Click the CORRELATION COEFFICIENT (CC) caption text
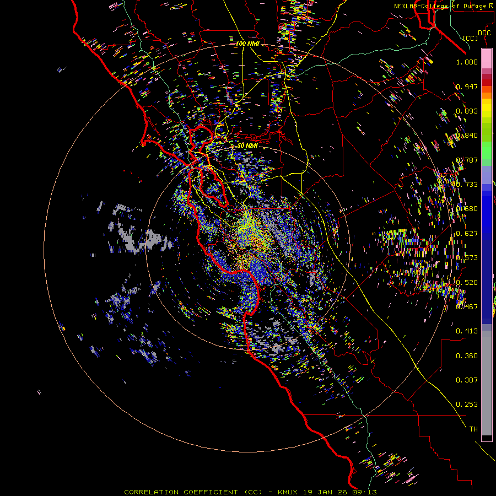 point(193,492)
